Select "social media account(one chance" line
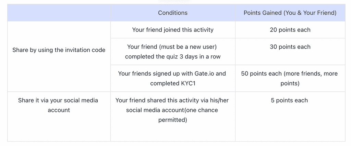This screenshot has width=351, height=146. [x=173, y=110]
